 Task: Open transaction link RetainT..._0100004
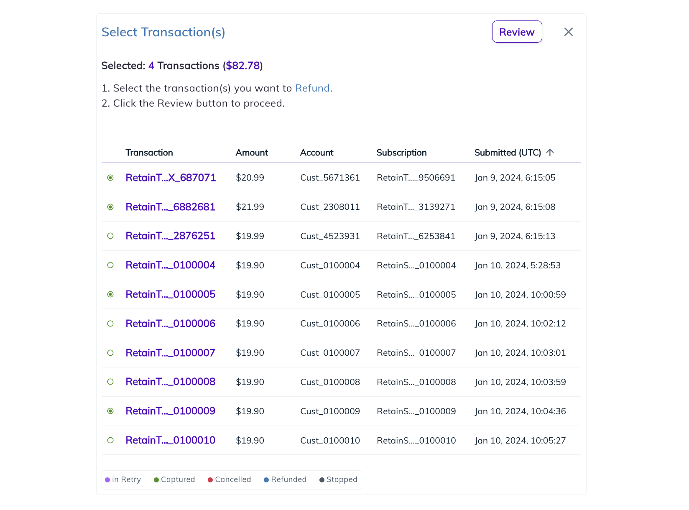pyautogui.click(x=170, y=265)
